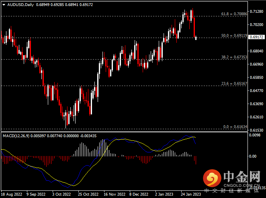The height and width of the screenshot is (198, 266).
Task: Select the MACD(12,26,9) indicator label
Action: (16, 136)
